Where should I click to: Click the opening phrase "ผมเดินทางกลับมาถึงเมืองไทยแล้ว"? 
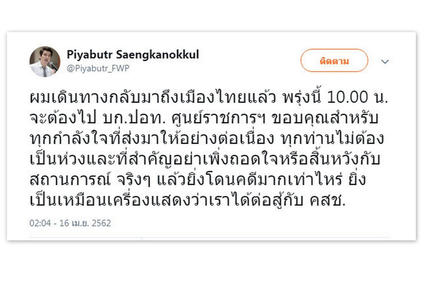pos(153,97)
